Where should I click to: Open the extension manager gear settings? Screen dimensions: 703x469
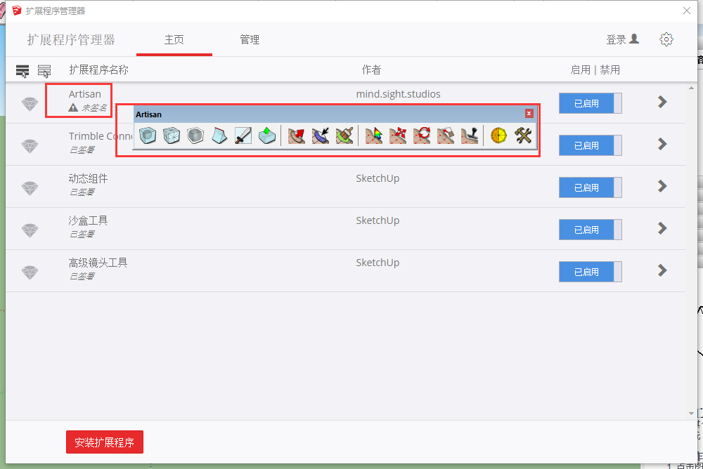666,39
